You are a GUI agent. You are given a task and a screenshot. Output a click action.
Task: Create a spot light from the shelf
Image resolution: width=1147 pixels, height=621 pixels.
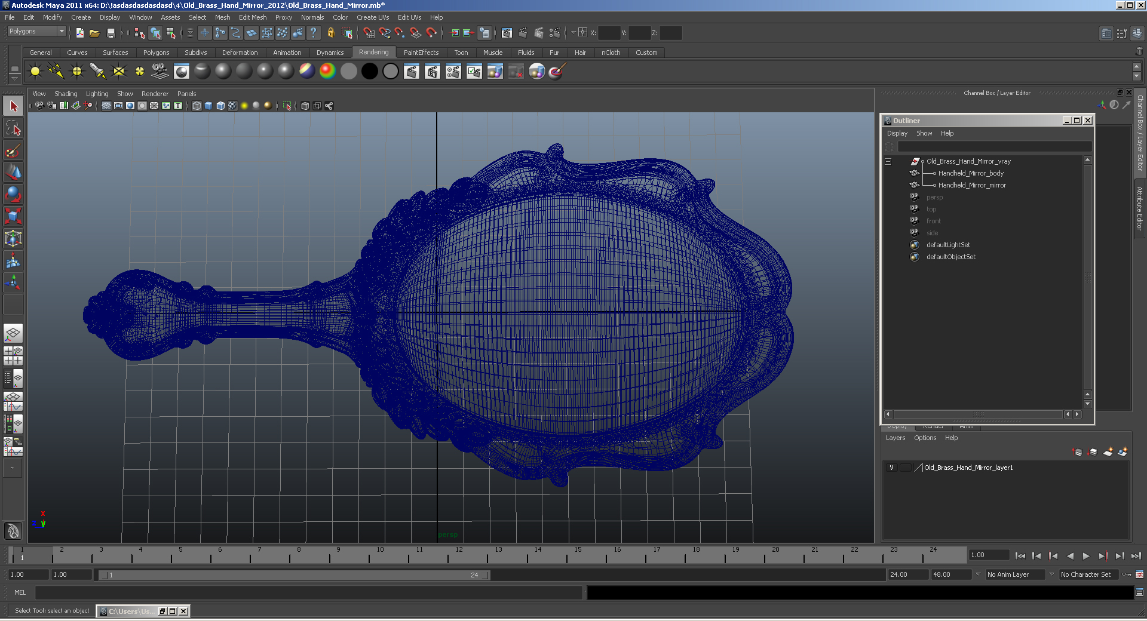98,72
